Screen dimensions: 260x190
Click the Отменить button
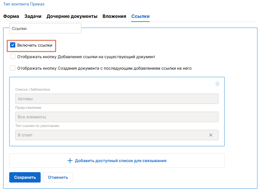[x=58, y=177]
